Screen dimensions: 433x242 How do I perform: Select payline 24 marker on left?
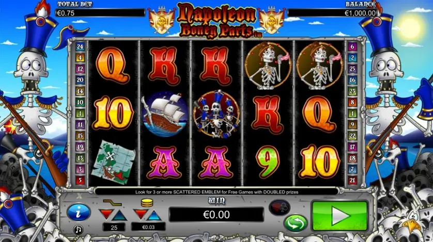pyautogui.click(x=80, y=46)
